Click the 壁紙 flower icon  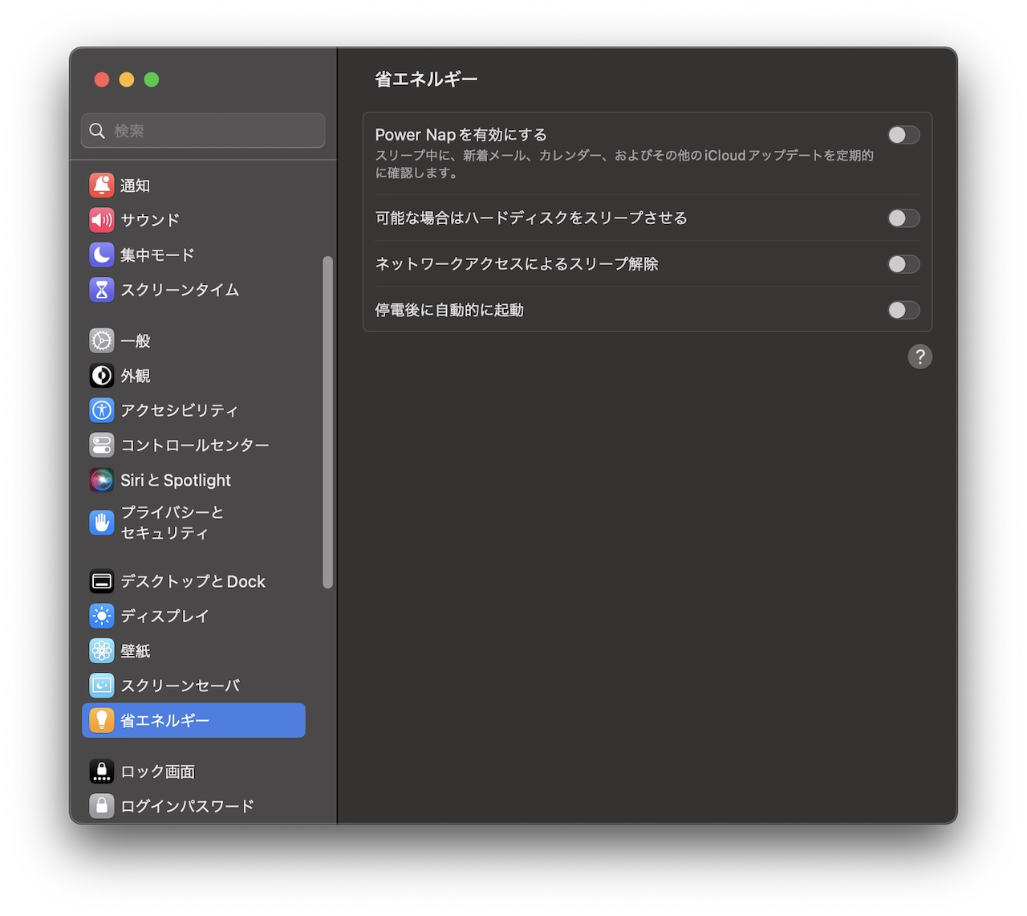tap(102, 651)
